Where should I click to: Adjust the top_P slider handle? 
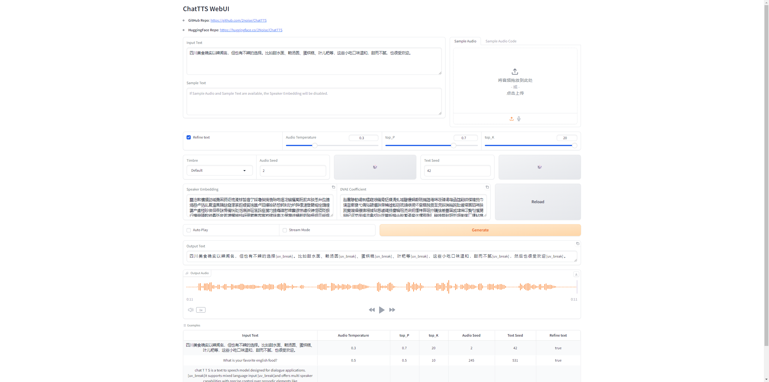point(454,145)
